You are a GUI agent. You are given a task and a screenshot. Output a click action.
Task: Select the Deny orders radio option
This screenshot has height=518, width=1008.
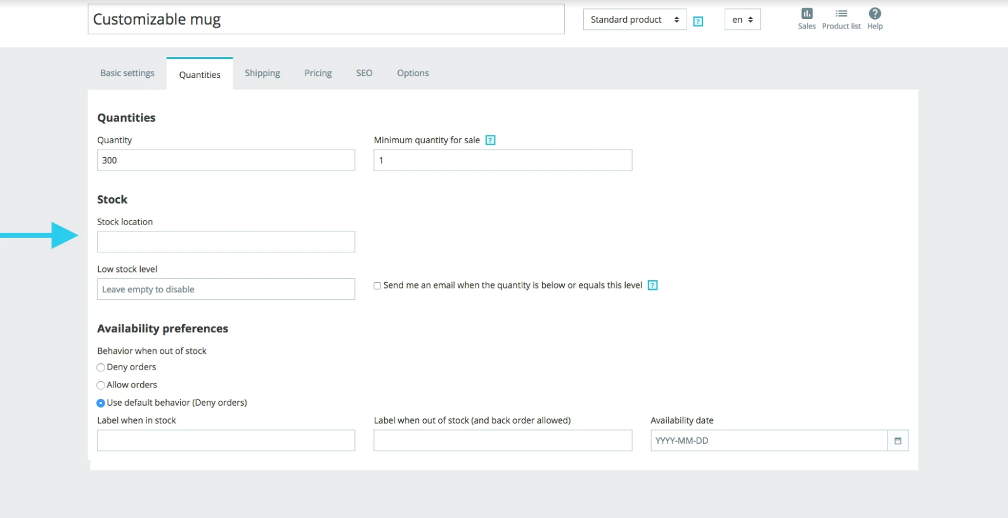tap(101, 368)
